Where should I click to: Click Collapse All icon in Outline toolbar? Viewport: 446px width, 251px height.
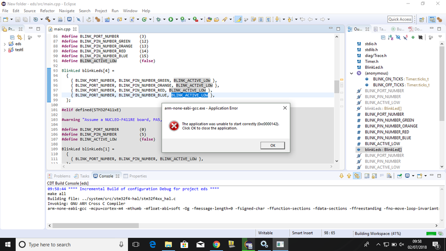383,37
